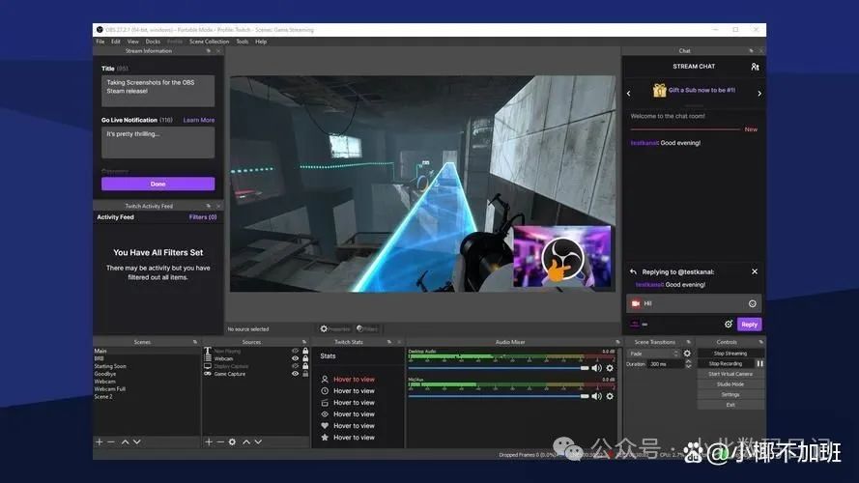Toggle the lock on the Webcam source
Image resolution: width=859 pixels, height=483 pixels.
[x=305, y=358]
